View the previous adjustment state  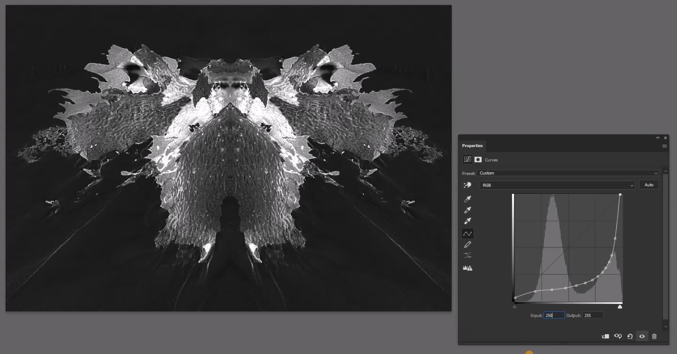point(617,336)
